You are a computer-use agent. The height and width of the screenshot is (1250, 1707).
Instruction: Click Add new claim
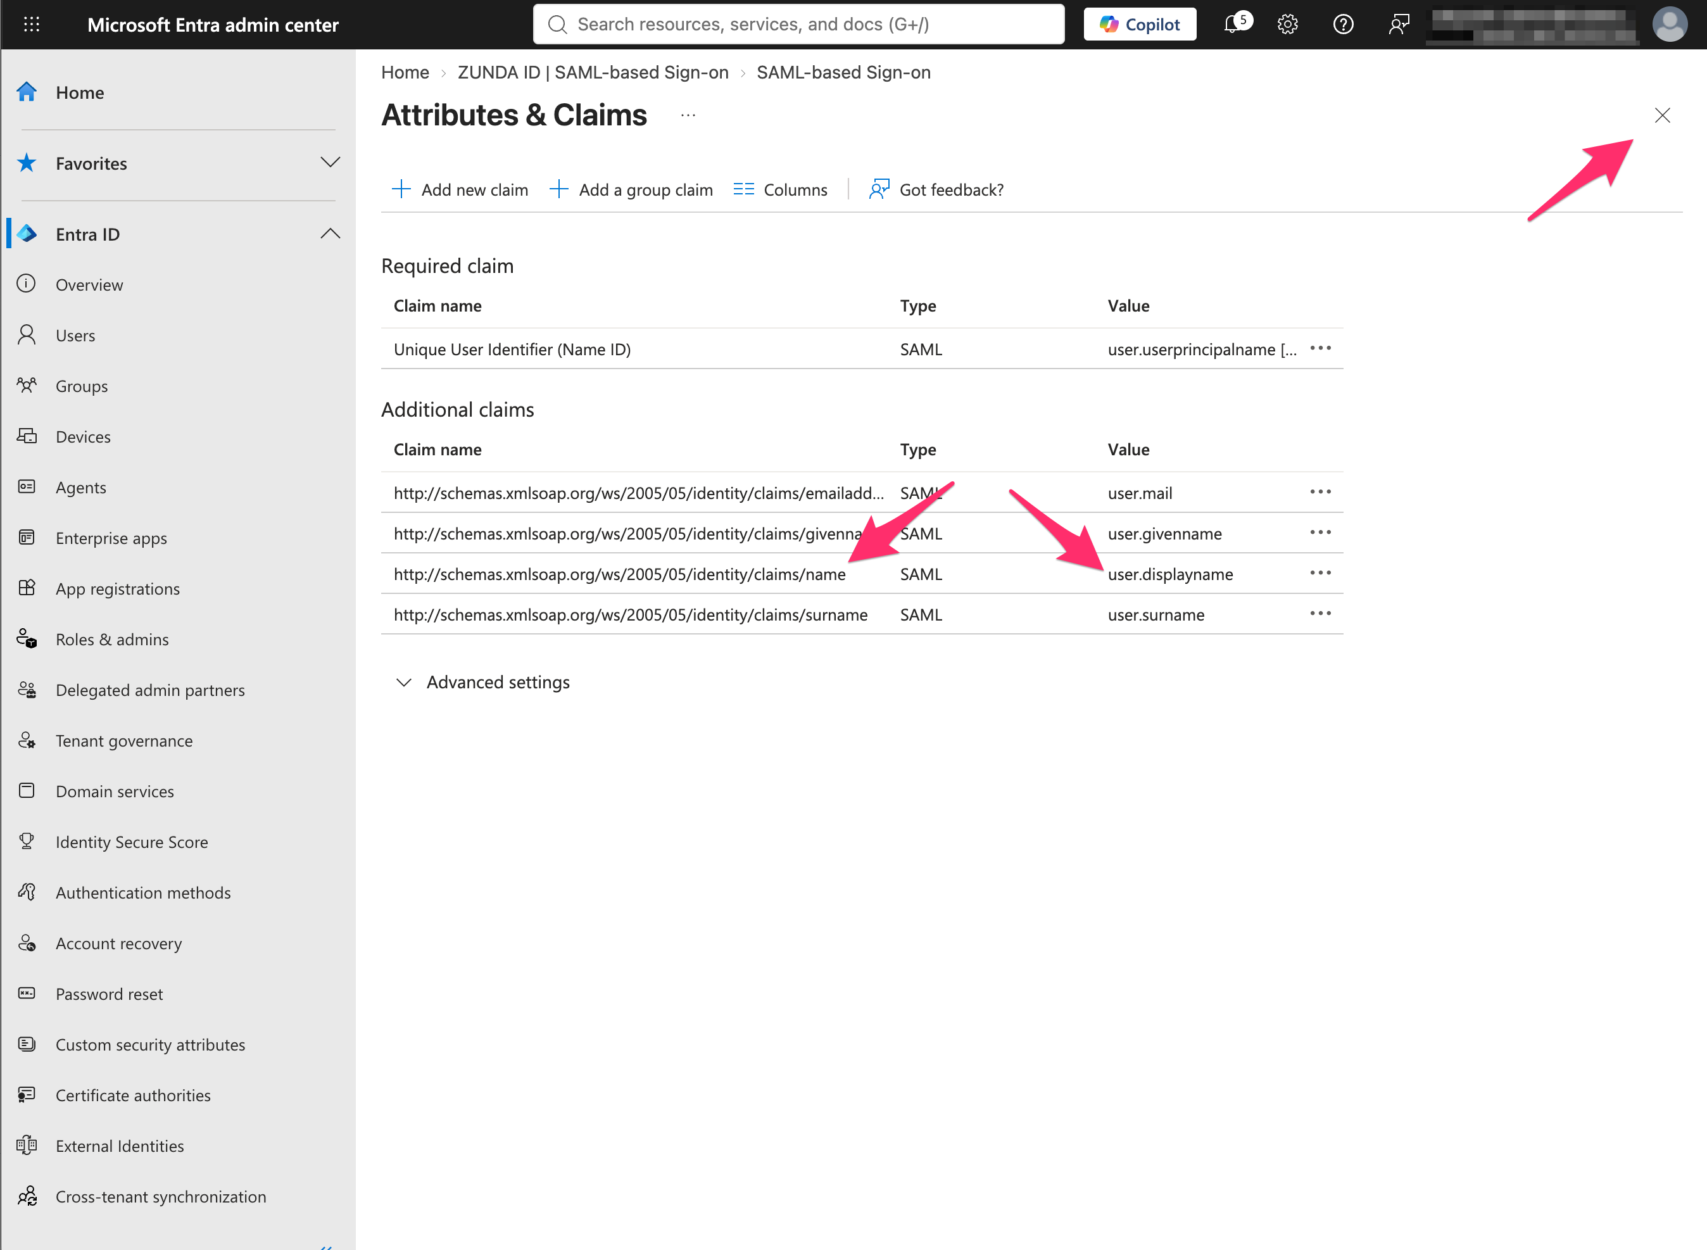(459, 189)
